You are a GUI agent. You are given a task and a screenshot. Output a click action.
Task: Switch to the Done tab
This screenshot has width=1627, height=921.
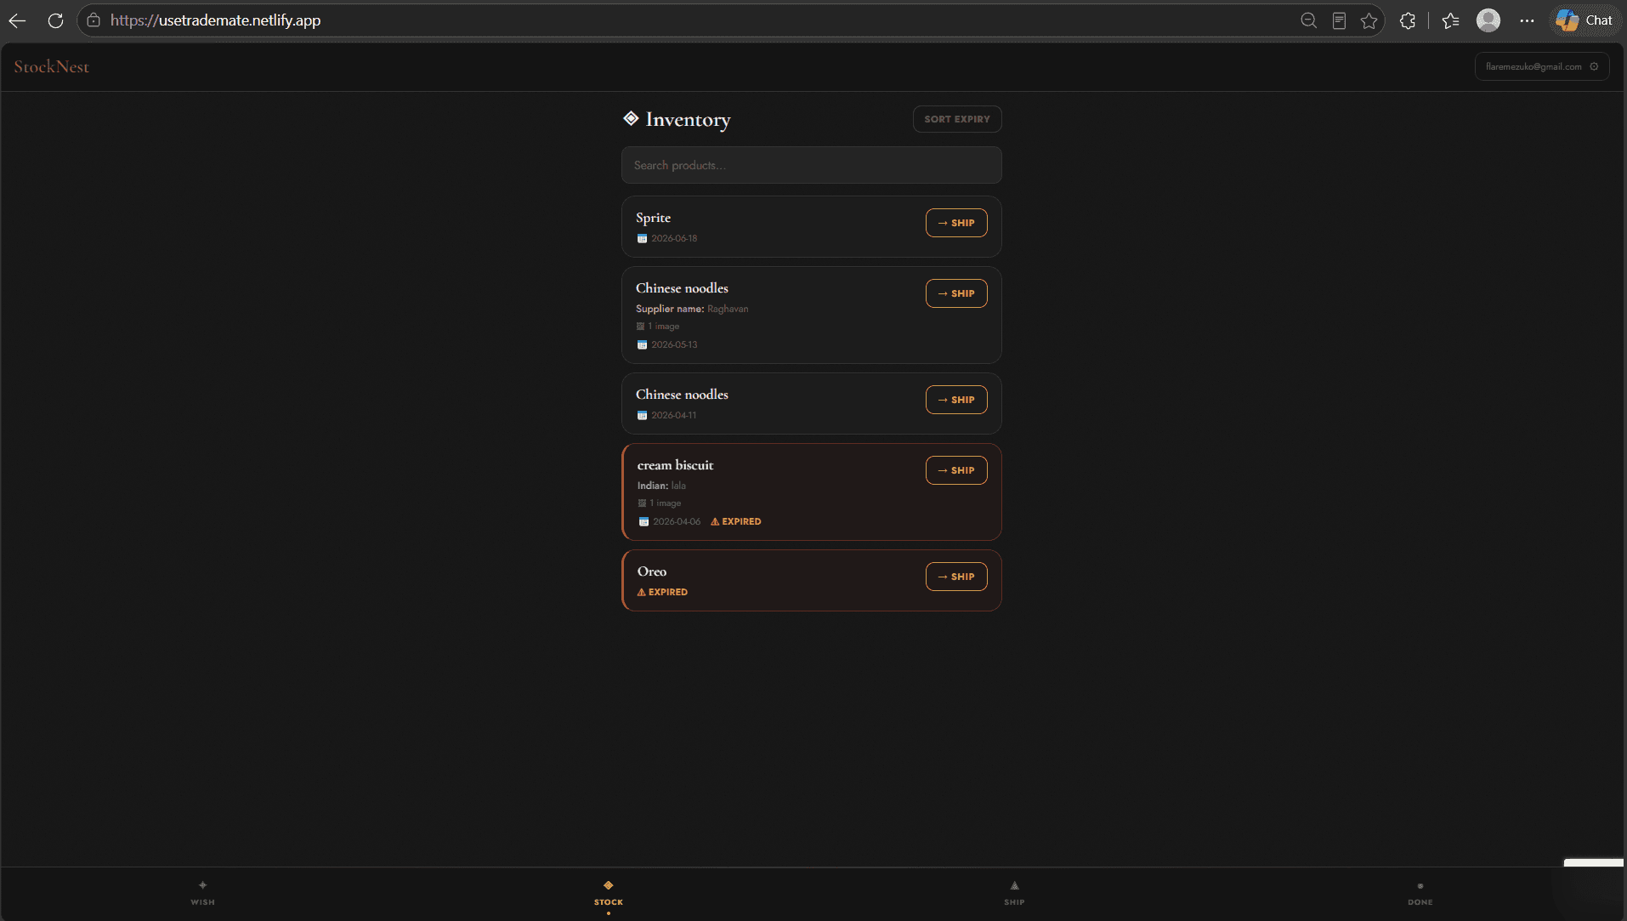[1420, 893]
